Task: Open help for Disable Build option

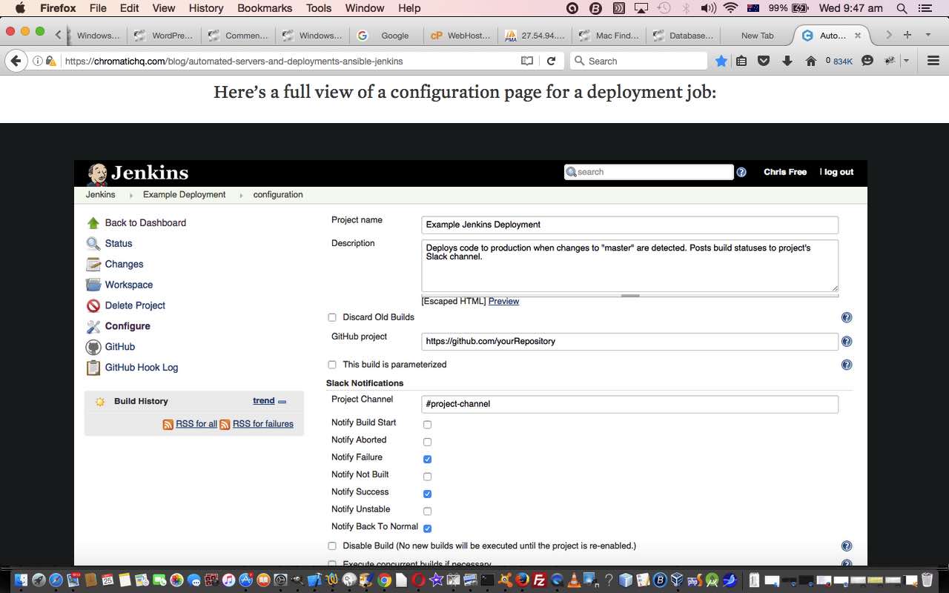Action: pos(847,546)
